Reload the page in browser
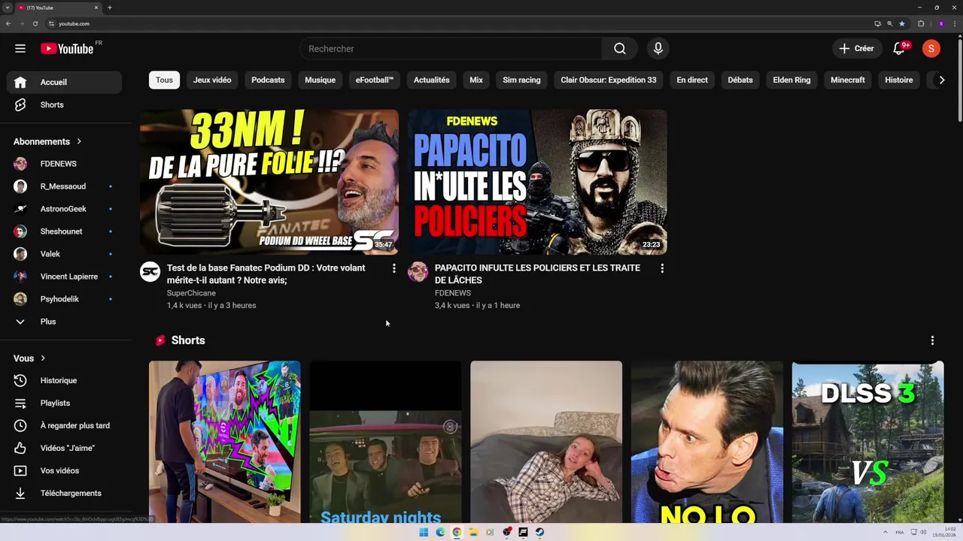 (35, 23)
